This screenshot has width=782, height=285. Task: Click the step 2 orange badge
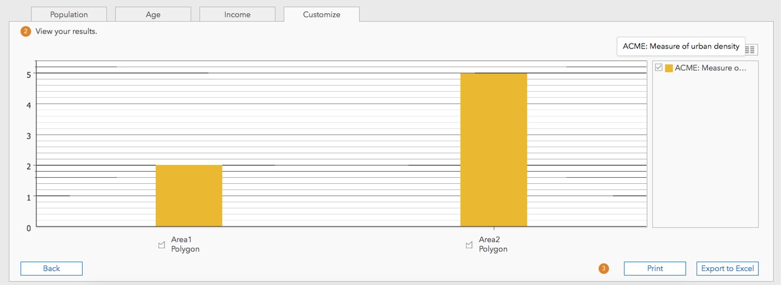[26, 31]
